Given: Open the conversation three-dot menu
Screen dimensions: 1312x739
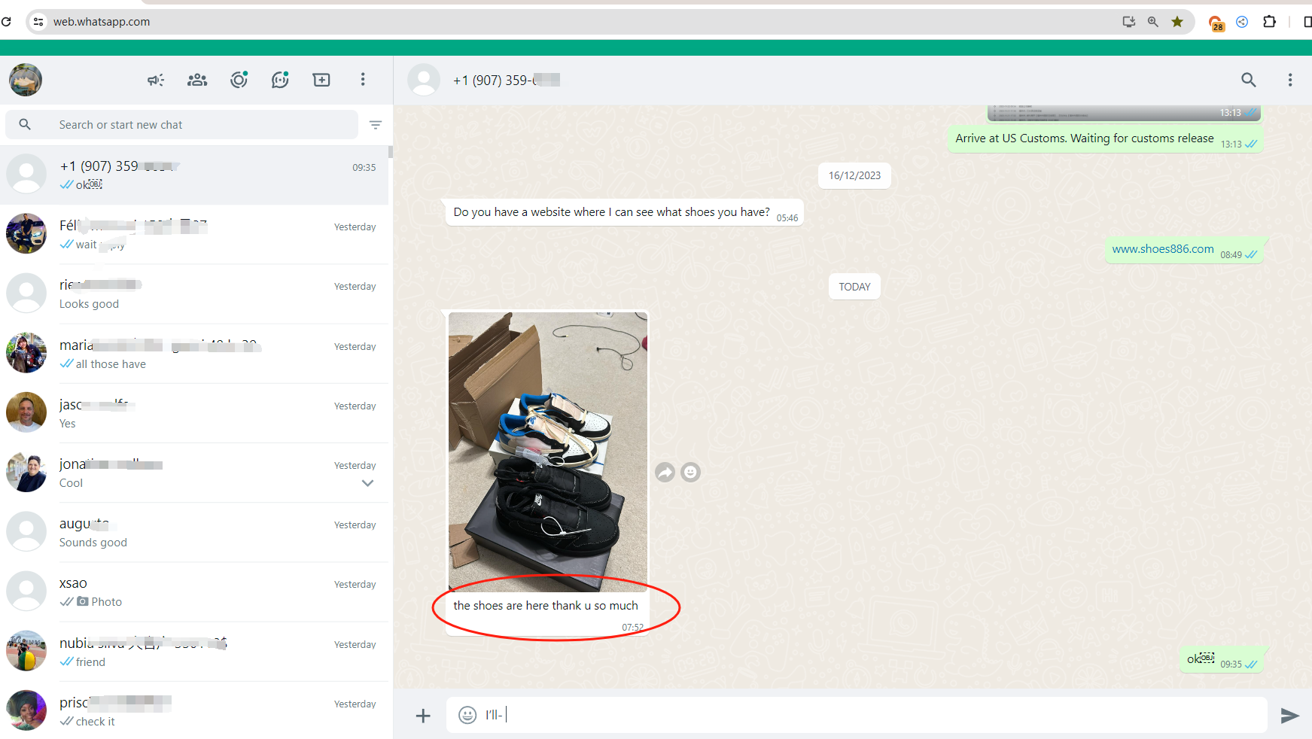Looking at the screenshot, I should coord(1289,80).
